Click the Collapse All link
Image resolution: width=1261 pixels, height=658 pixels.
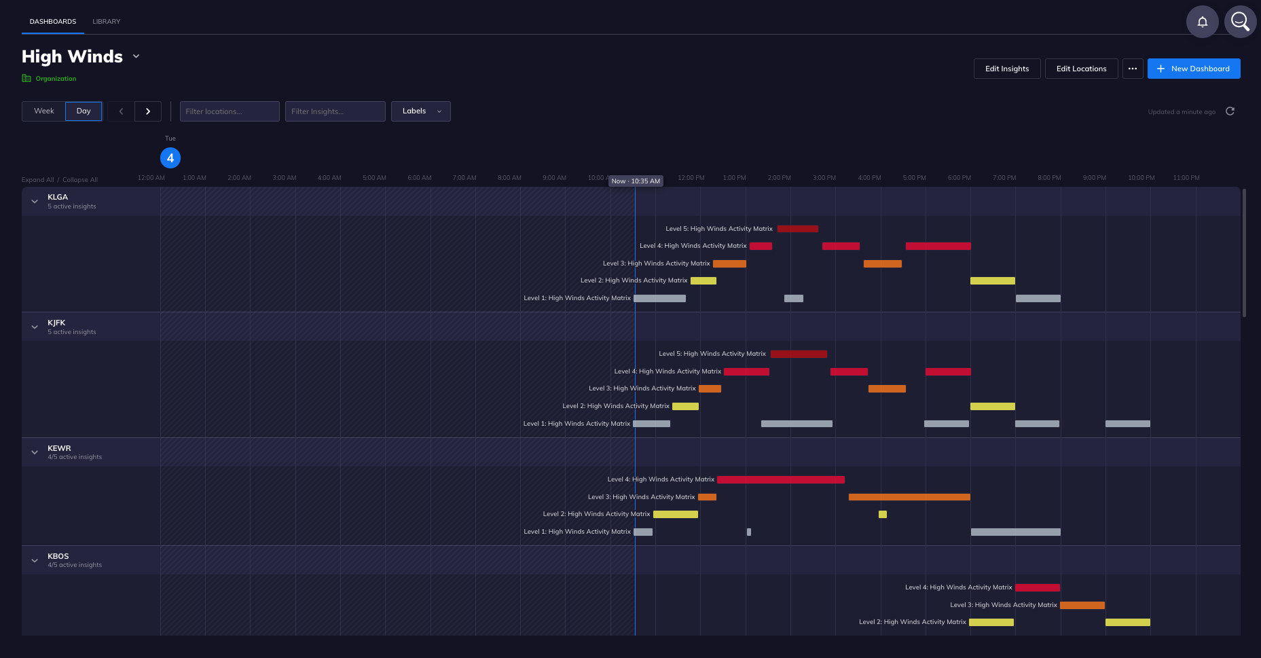click(79, 179)
